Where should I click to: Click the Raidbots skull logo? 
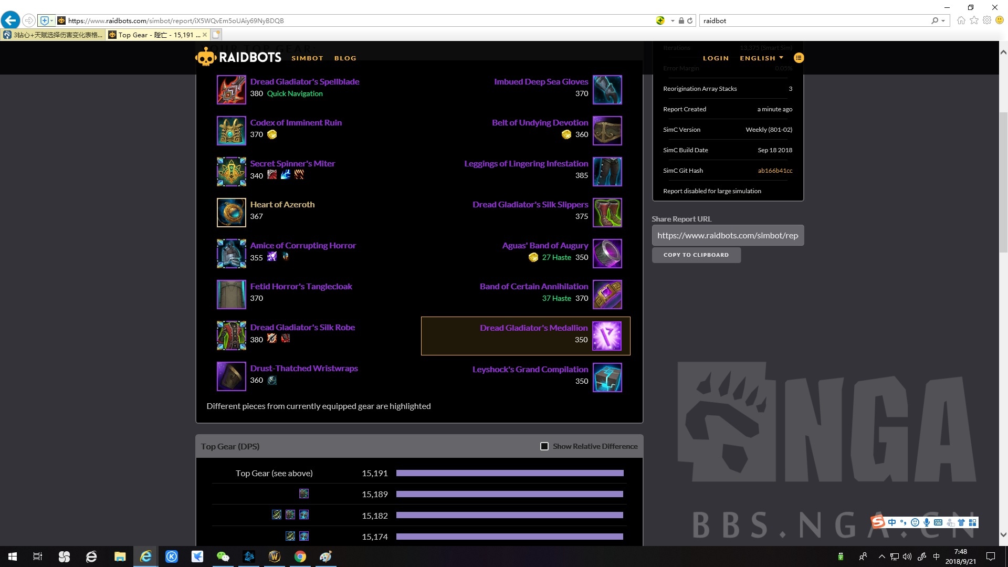pos(206,57)
